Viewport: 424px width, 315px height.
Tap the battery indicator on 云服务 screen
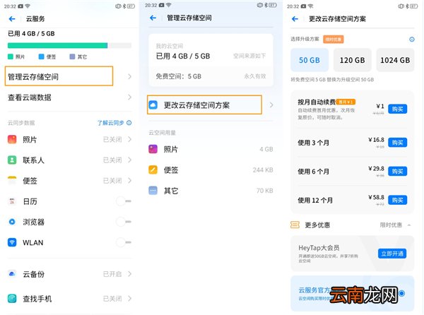pyautogui.click(x=131, y=6)
